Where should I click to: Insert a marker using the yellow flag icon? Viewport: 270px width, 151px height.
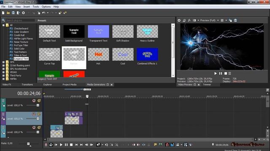(x=156, y=145)
